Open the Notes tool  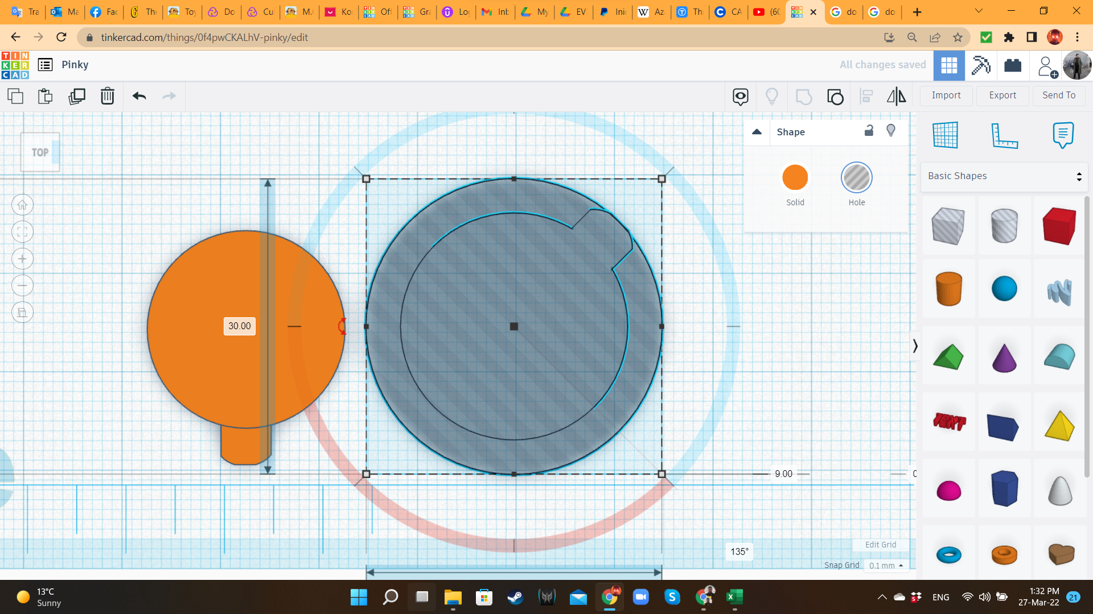coord(1063,135)
